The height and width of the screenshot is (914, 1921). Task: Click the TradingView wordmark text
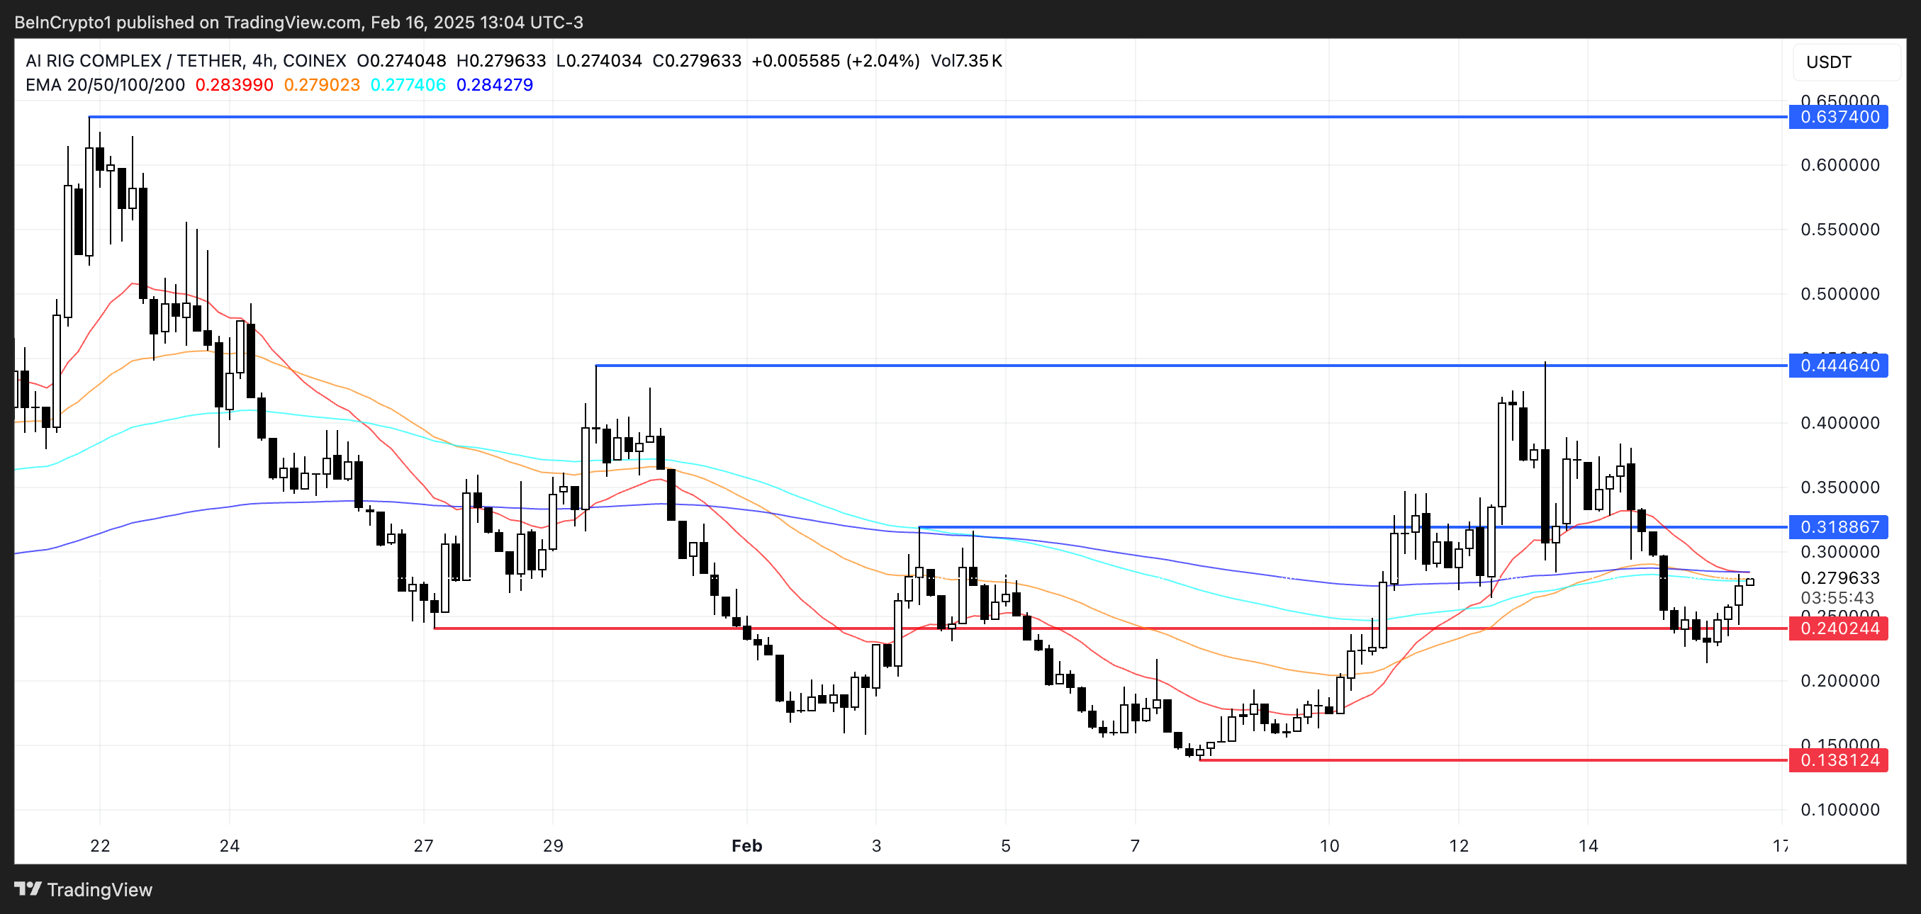100,889
